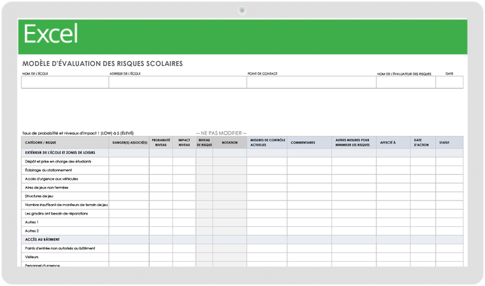
Task: Click the NIVEAU DE RISQUE header cell
Action: (204, 142)
